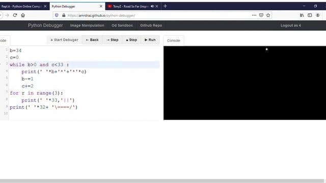The width and height of the screenshot is (326, 183).
Task: Click the "print(' '*33,'||')" line
Action: (x=48, y=100)
